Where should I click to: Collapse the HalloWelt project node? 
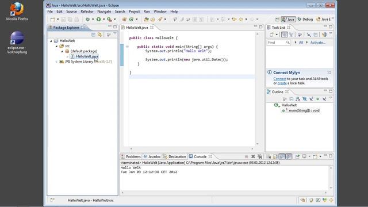click(51, 41)
